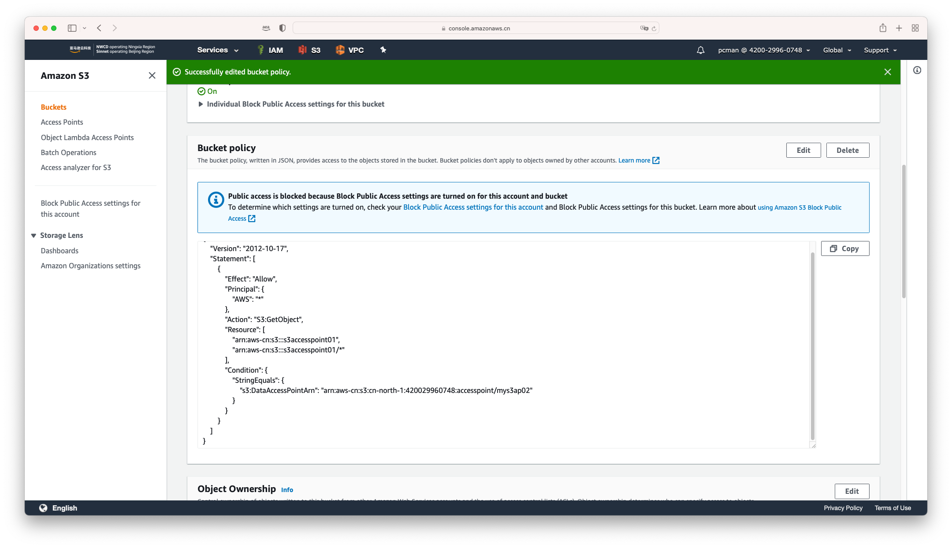
Task: Open Block Public Access settings for this account
Action: (x=91, y=209)
